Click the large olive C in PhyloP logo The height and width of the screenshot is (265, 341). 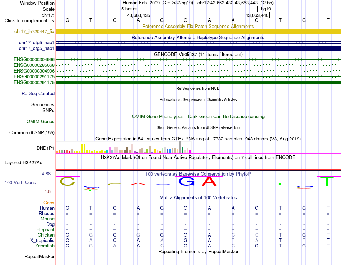coord(67,181)
